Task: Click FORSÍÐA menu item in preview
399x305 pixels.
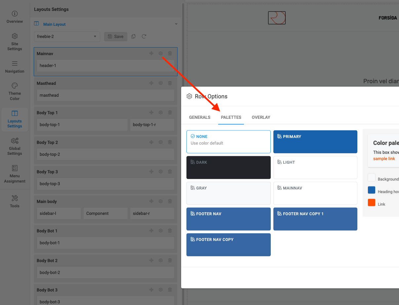Action: [x=388, y=18]
